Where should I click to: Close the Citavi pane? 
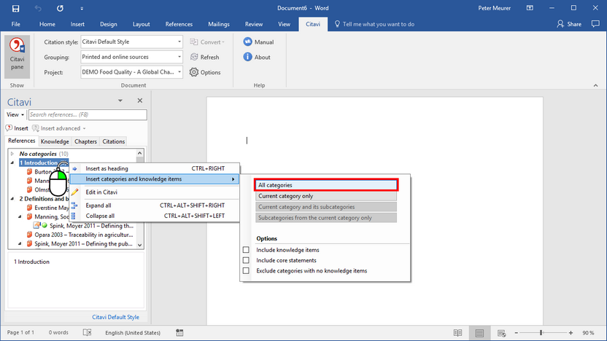(x=140, y=101)
